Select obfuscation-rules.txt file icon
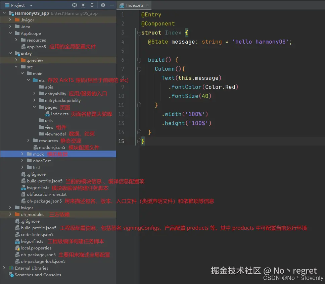The width and height of the screenshot is (325, 284). click(x=23, y=194)
